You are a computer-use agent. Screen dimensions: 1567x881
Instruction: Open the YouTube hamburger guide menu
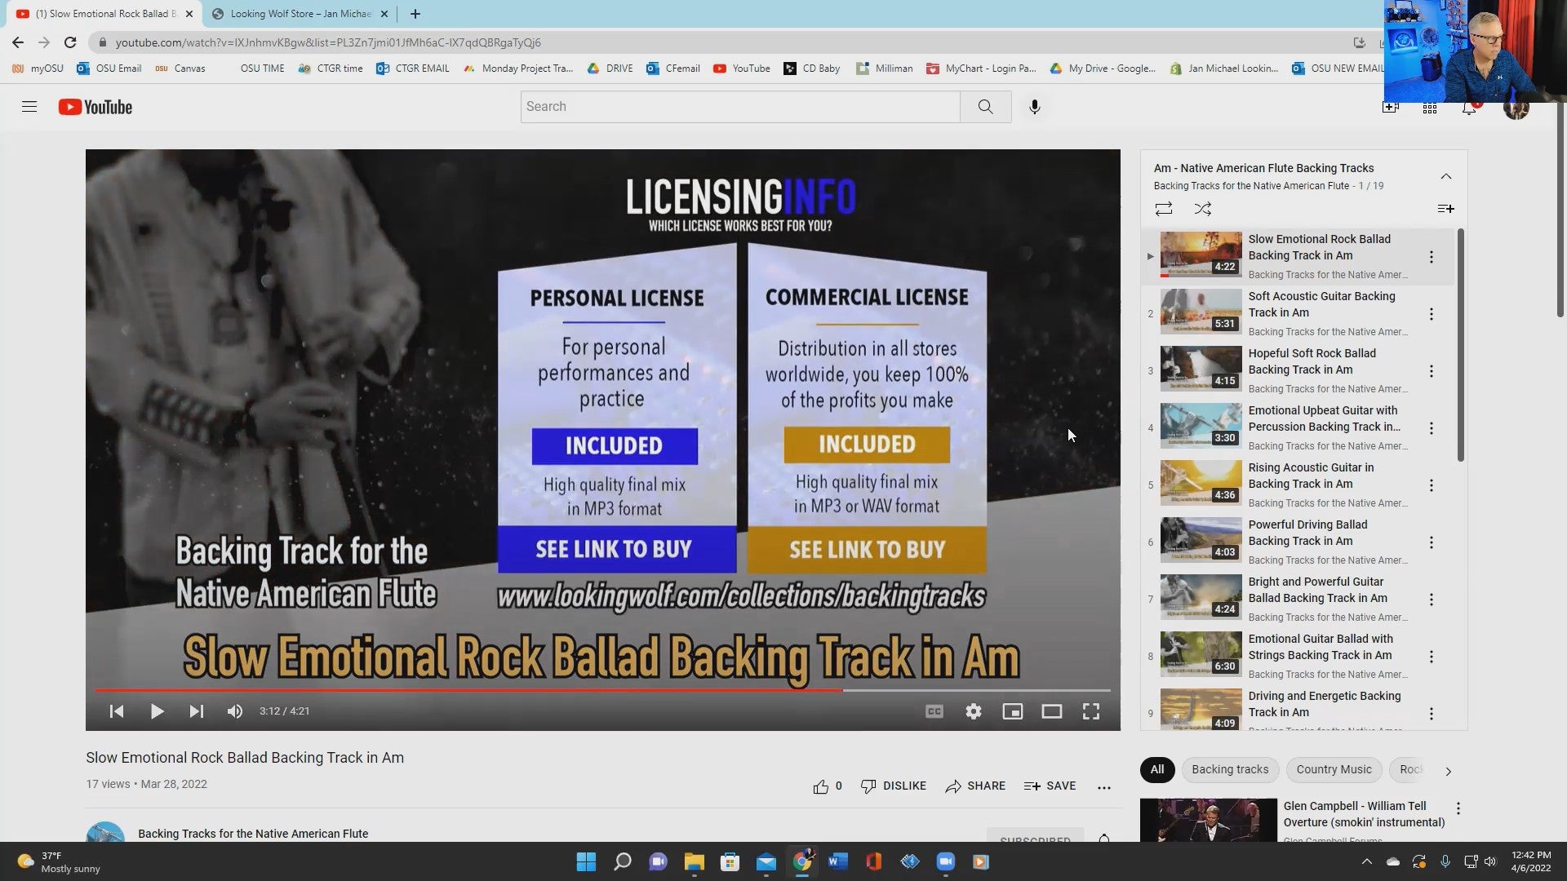tap(29, 107)
